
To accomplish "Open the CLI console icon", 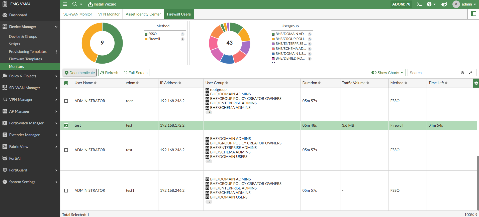I will pos(419,4).
